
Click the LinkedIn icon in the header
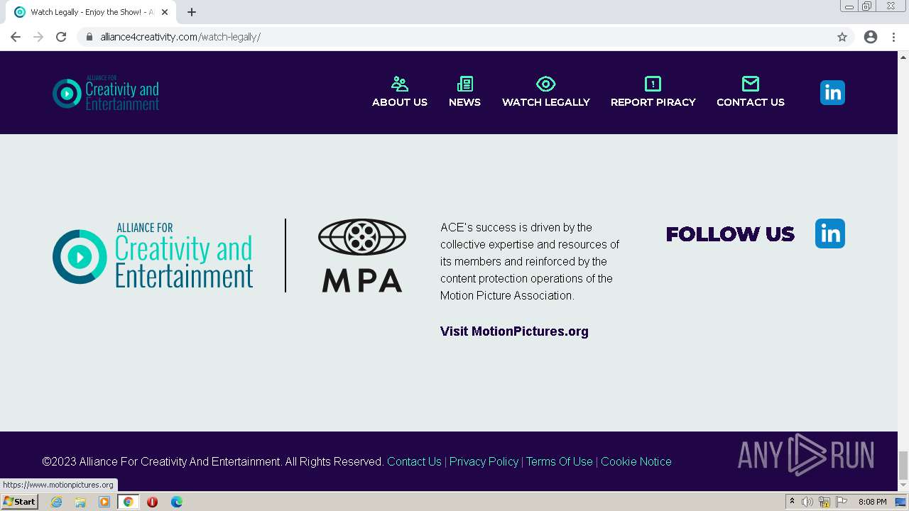[x=832, y=92]
